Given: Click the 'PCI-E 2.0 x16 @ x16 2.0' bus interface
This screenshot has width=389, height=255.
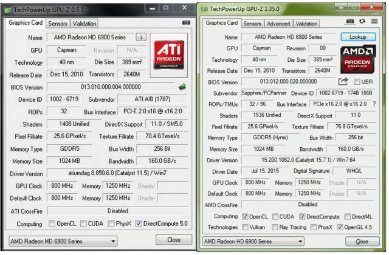Looking at the screenshot, I should 153,111.
